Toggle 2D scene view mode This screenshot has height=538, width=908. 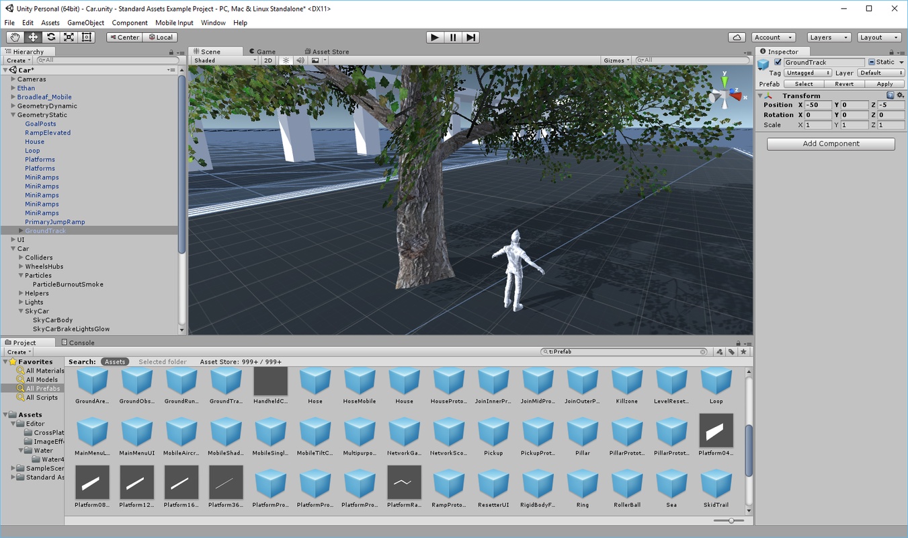268,61
